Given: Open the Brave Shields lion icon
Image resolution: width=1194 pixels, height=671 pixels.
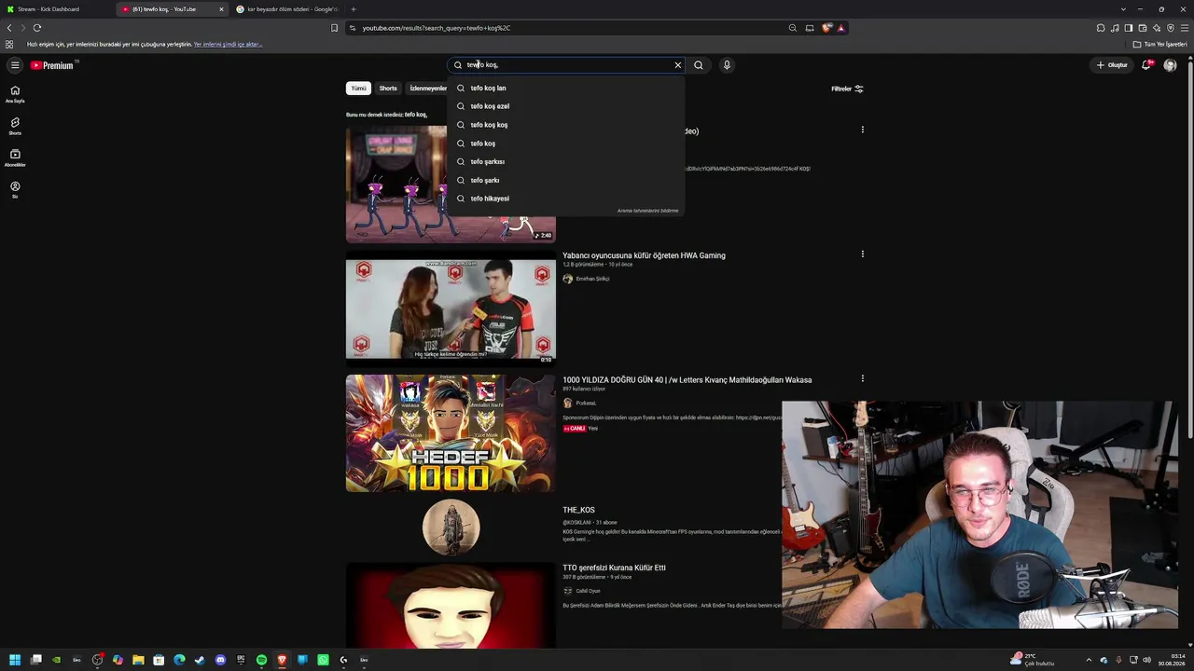Looking at the screenshot, I should point(826,28).
